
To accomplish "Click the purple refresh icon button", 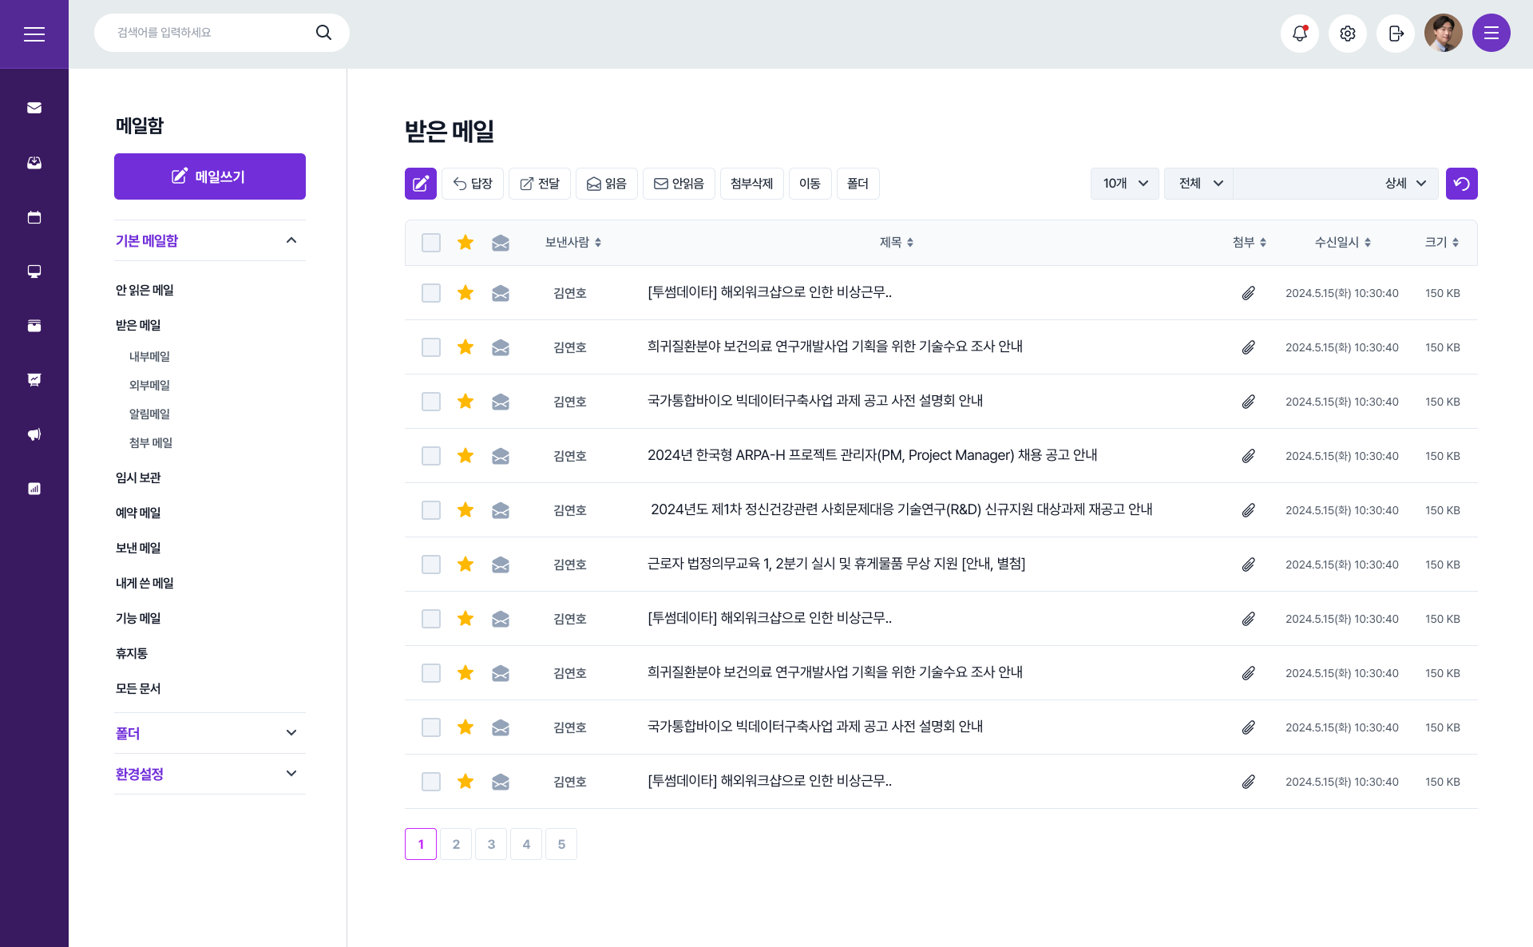I will 1461,184.
